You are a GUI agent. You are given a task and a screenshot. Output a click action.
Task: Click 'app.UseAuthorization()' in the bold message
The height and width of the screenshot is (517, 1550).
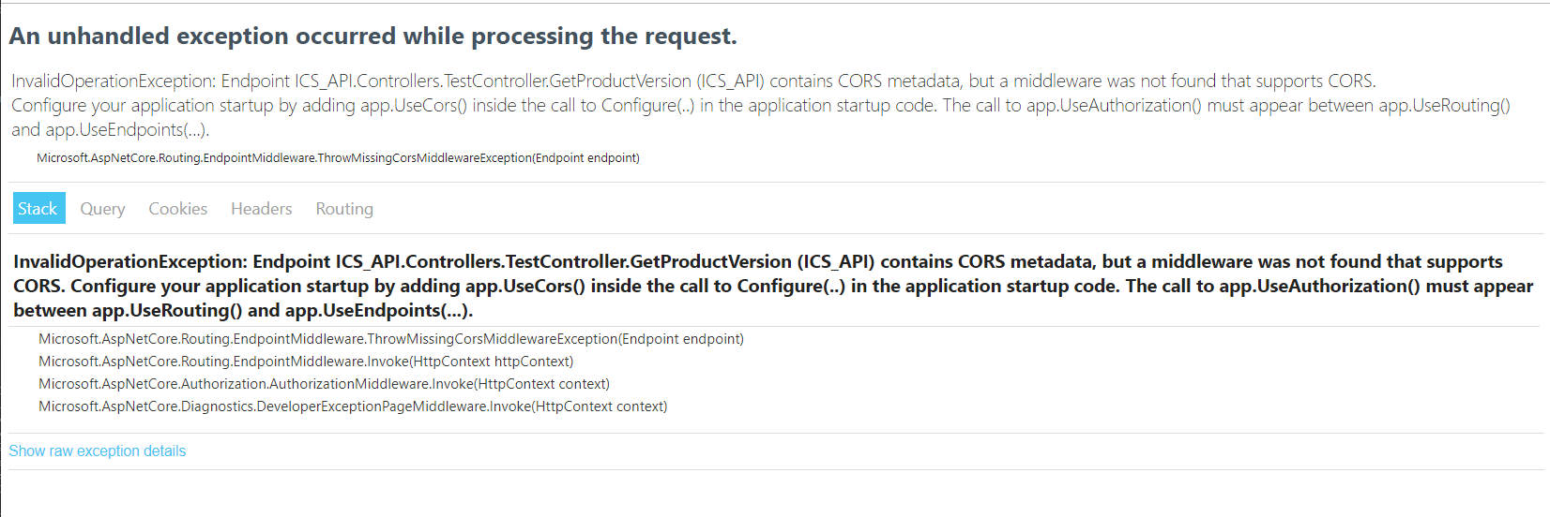[1319, 286]
